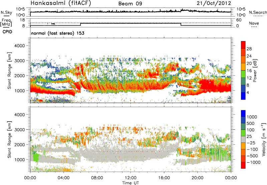Viewport: 267px width, 185px height.
Task: Click the 'N.Search' legend label
Action: click(x=258, y=12)
